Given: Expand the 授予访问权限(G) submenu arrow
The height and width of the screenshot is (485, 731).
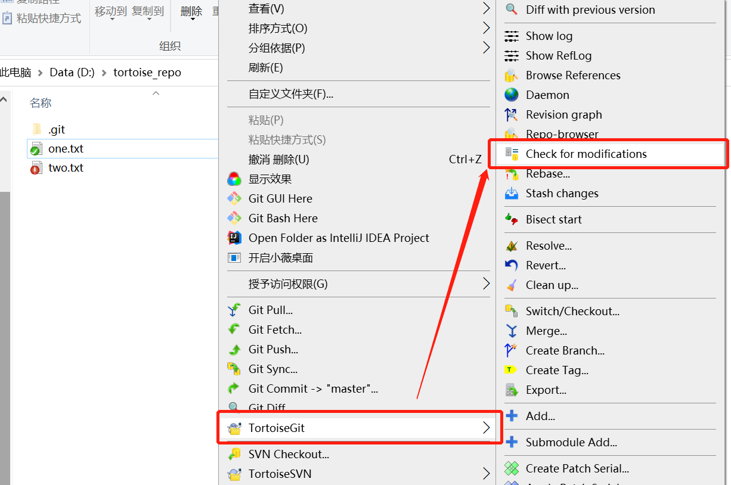Looking at the screenshot, I should tap(486, 284).
